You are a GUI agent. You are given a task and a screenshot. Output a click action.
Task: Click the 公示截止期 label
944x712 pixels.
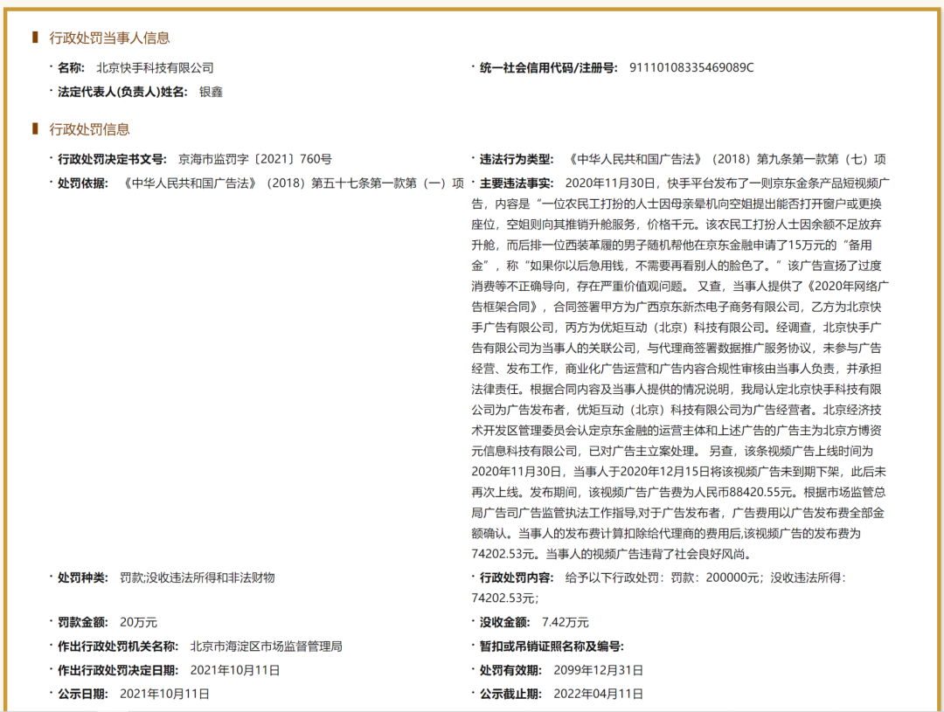pyautogui.click(x=510, y=694)
